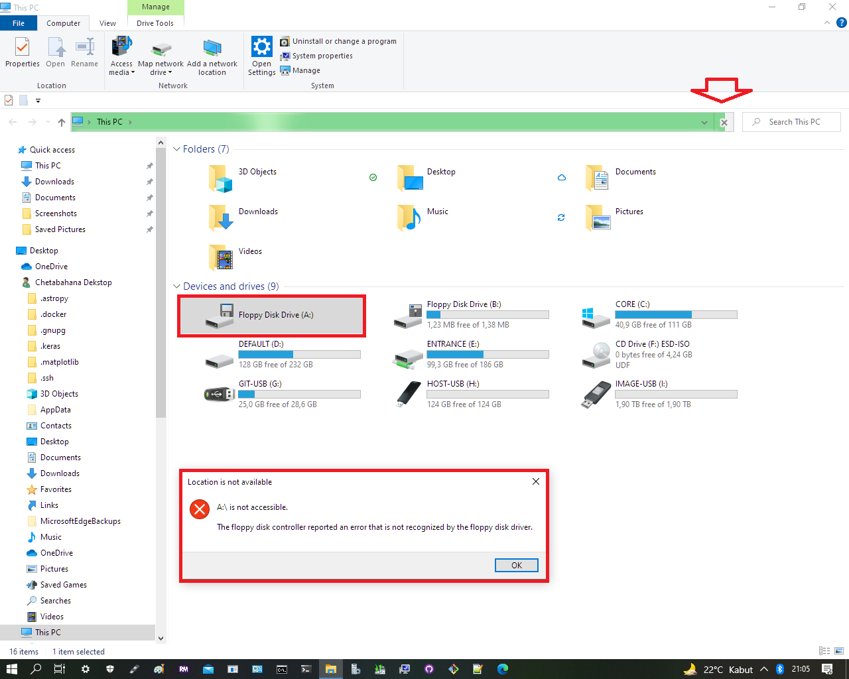Switch to details view in status bar
The width and height of the screenshot is (849, 679).
[x=824, y=651]
